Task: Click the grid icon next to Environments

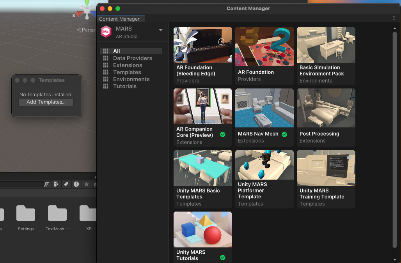Action: click(106, 79)
